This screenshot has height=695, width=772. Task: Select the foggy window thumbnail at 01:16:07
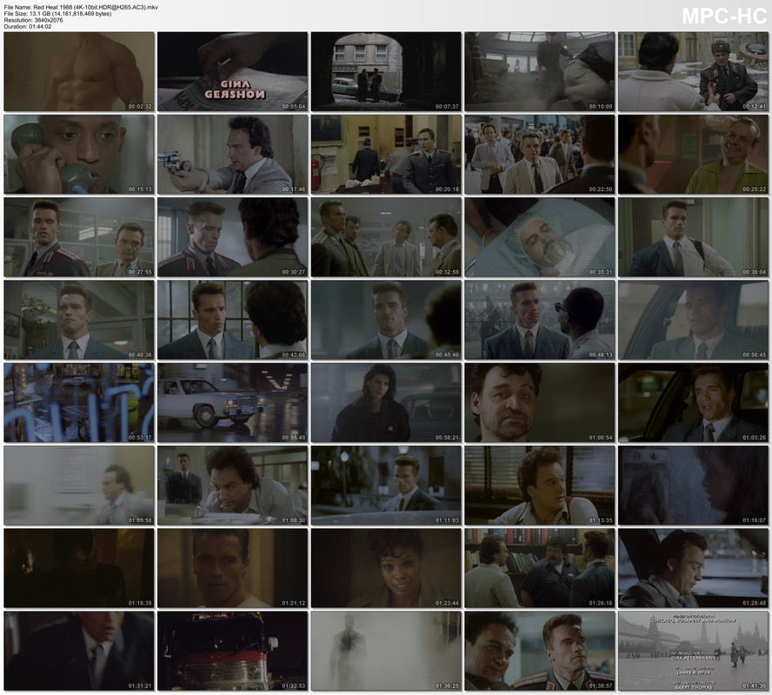(693, 485)
